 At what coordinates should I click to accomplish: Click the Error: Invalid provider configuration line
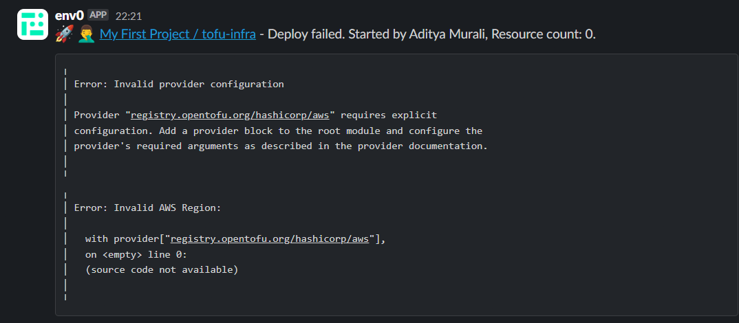(x=179, y=85)
